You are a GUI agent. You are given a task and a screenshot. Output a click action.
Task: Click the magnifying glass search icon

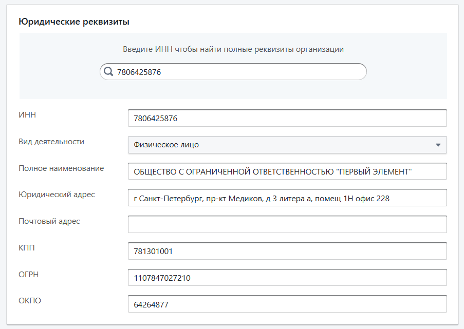[x=108, y=72]
